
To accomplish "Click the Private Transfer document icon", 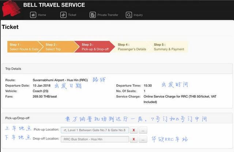I will (x=93, y=15).
